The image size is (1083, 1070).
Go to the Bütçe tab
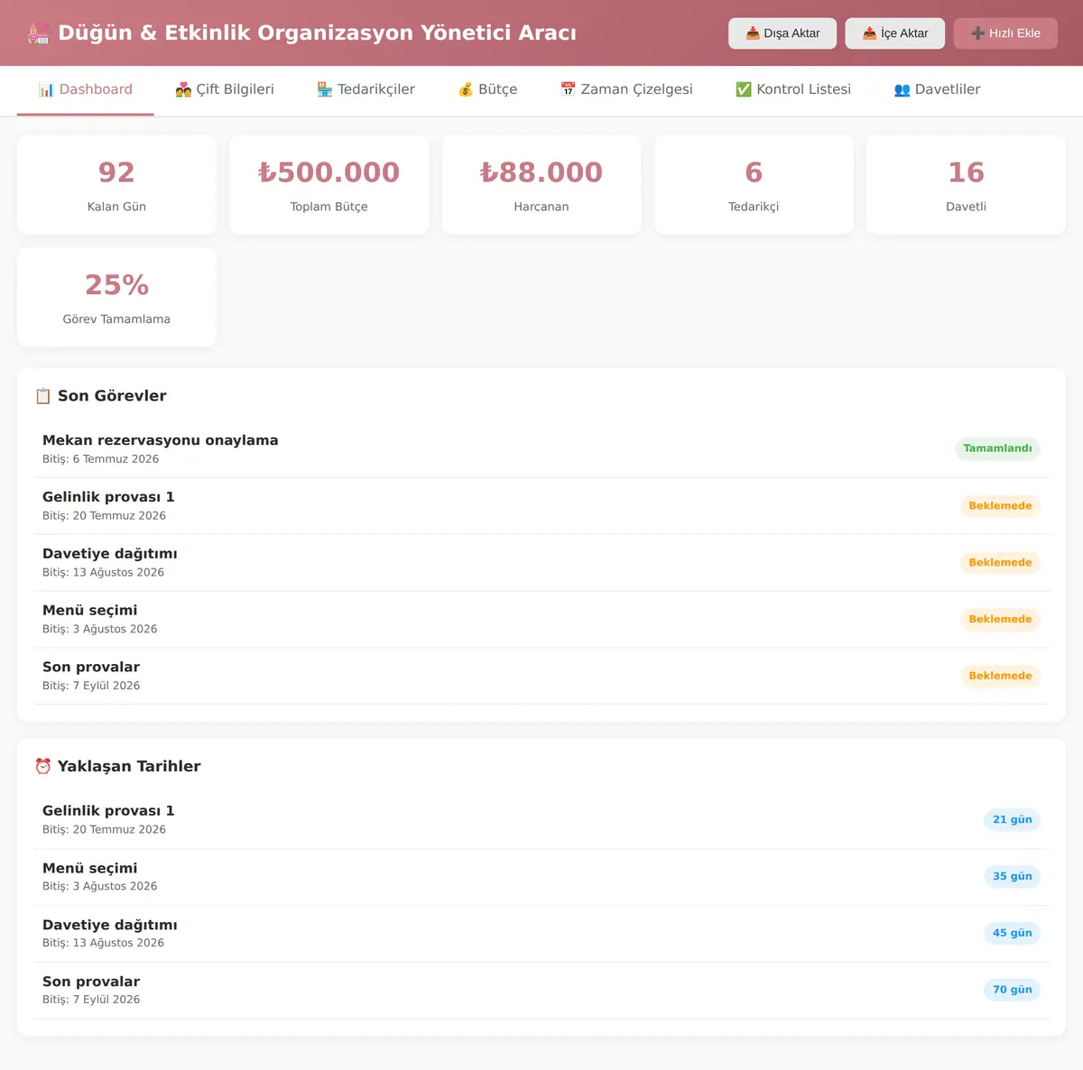(487, 89)
